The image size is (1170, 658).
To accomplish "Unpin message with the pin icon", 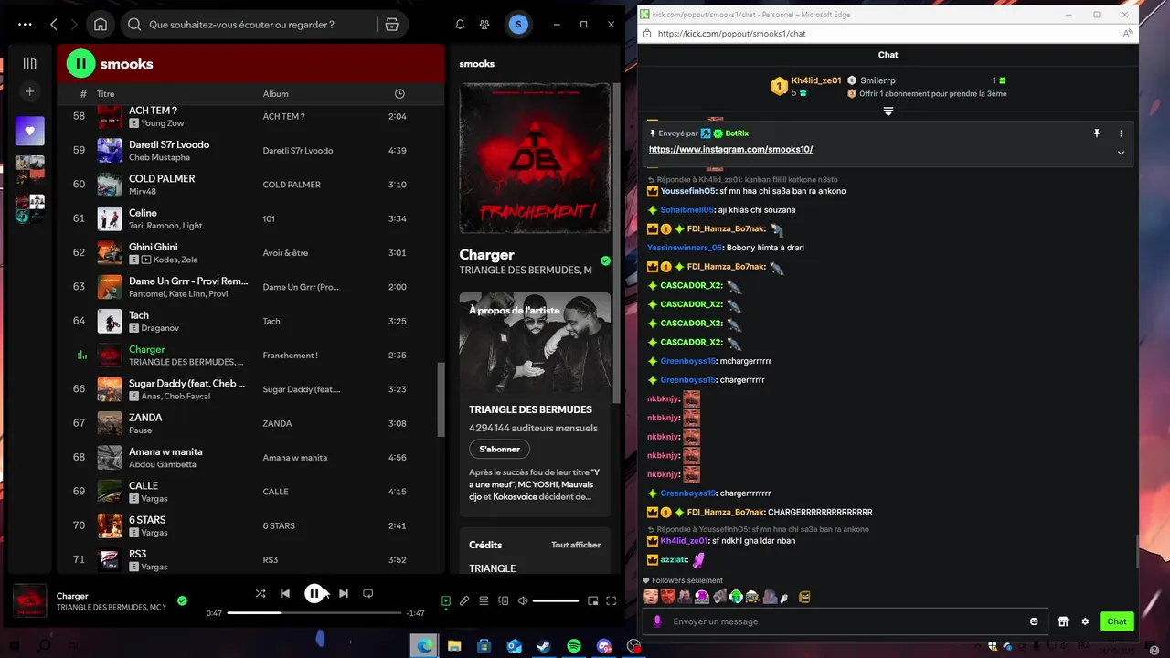I will click(1096, 133).
